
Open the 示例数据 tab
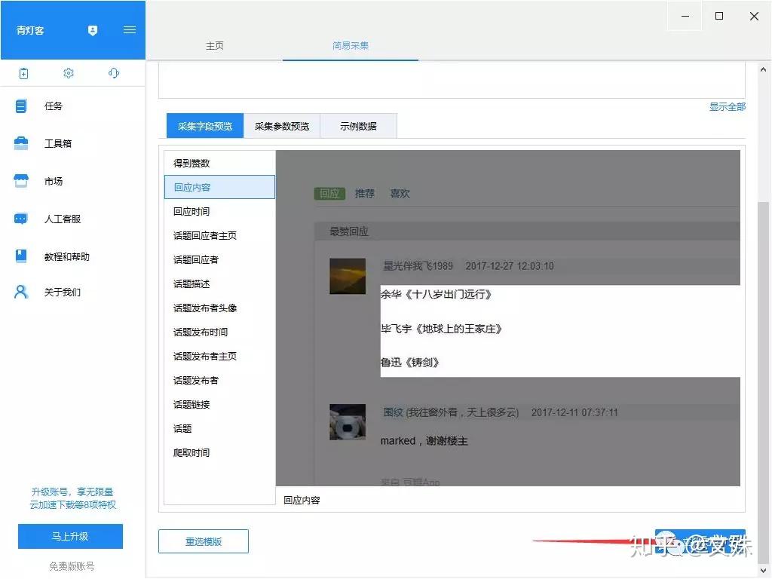(x=358, y=126)
